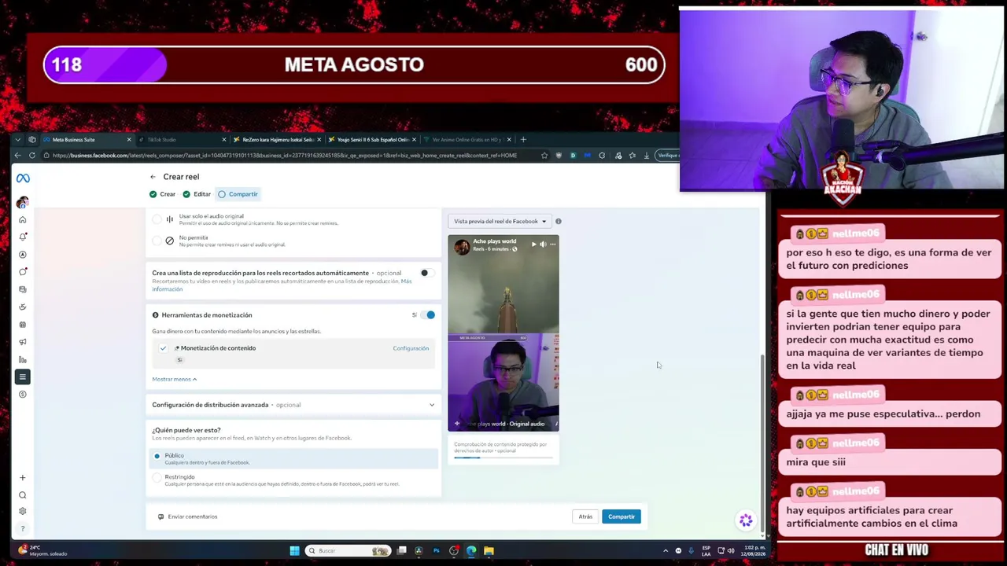Click the Windows taskbar search box
The width and height of the screenshot is (1007, 566).
click(x=349, y=551)
